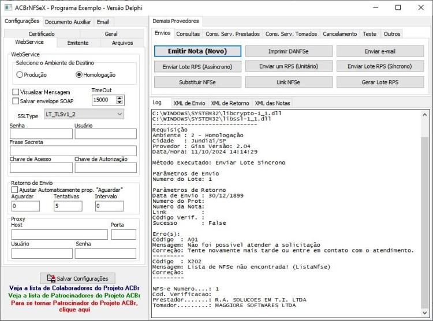Focus the WebService Usuário field
433x321 pixels.
coord(106,134)
